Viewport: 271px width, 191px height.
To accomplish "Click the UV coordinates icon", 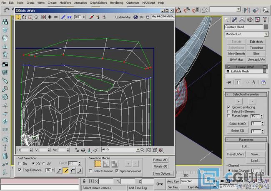I will coord(141,17).
